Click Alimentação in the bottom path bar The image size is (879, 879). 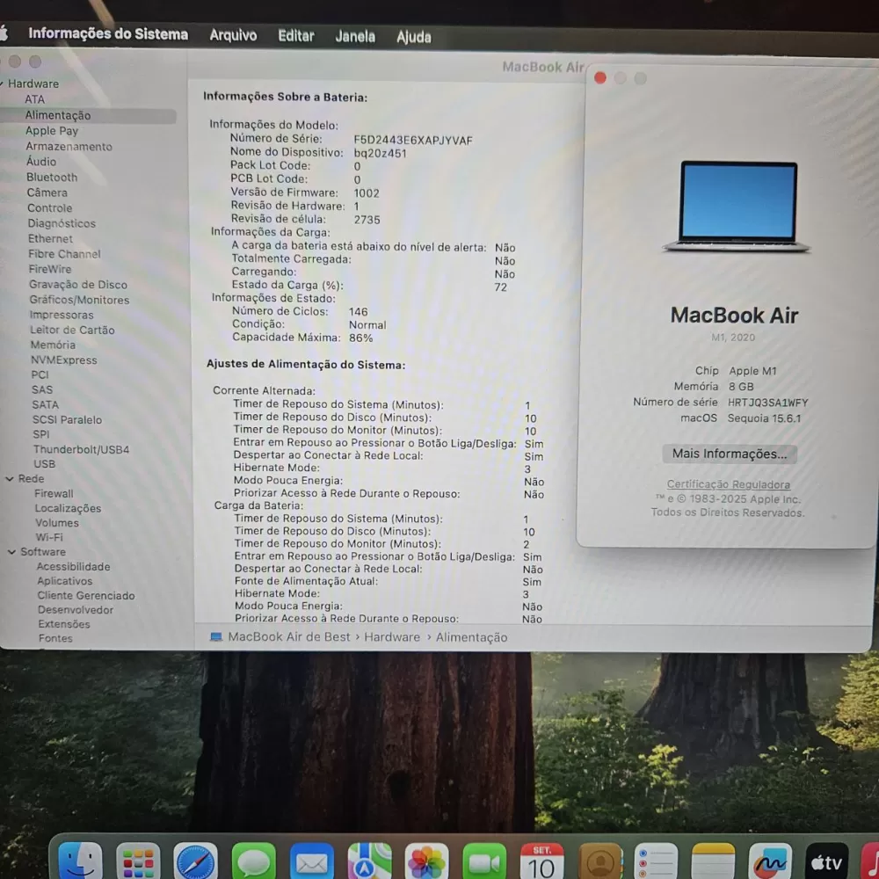471,637
